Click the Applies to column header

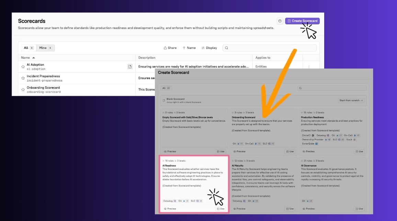(263, 58)
